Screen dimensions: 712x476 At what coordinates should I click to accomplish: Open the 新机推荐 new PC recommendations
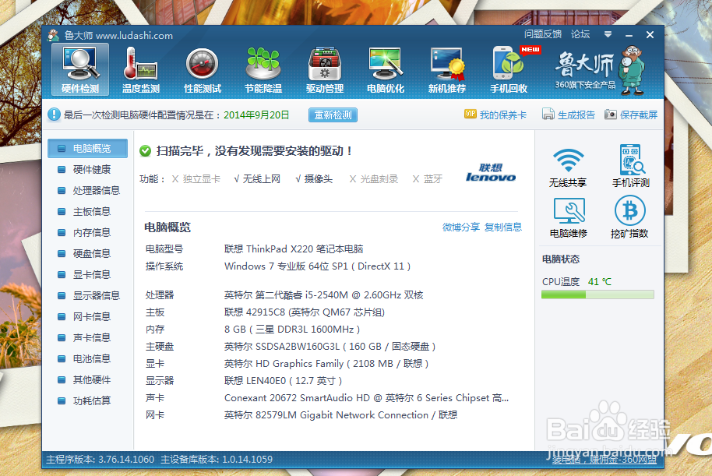coord(447,69)
